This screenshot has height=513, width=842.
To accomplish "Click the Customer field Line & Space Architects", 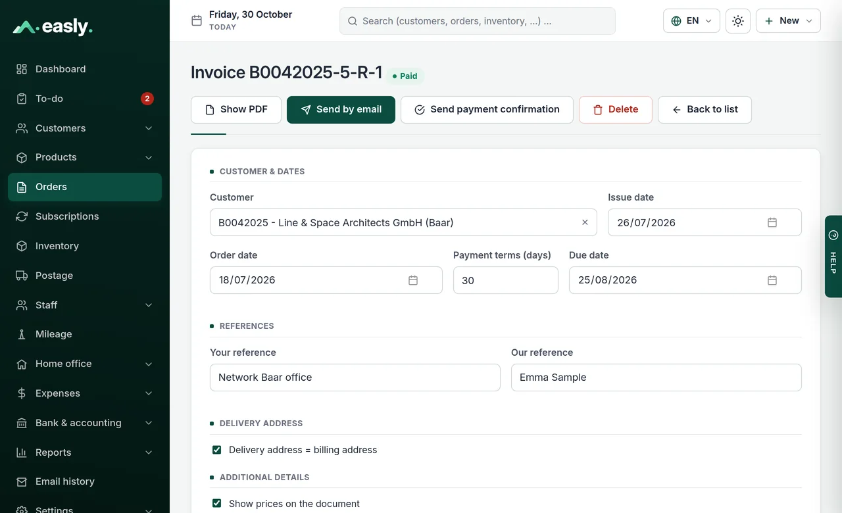I will (403, 222).
